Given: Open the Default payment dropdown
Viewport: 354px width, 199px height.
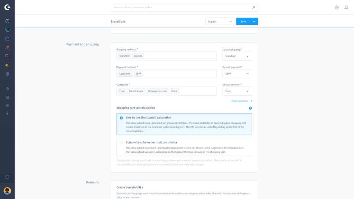Looking at the screenshot, I should (x=237, y=74).
